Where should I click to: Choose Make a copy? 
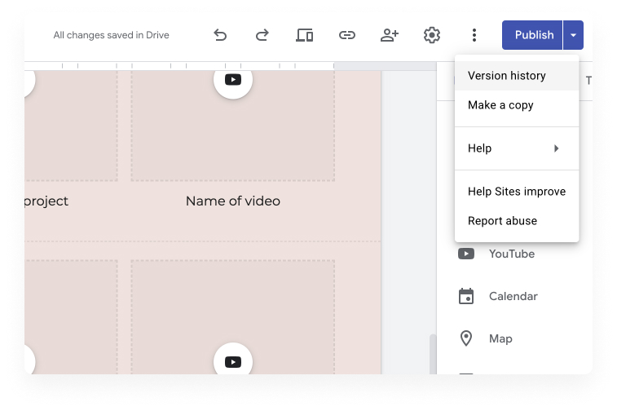[x=517, y=105]
